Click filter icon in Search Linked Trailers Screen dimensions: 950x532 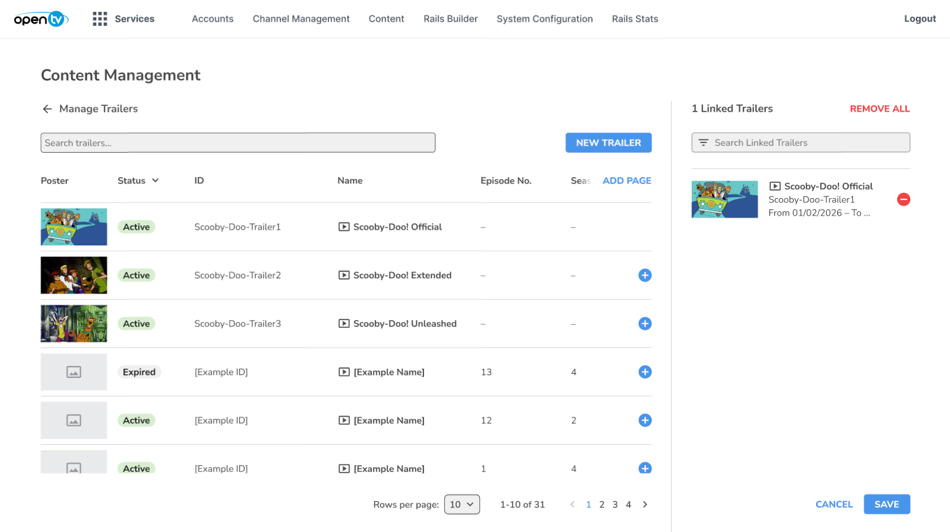point(703,143)
